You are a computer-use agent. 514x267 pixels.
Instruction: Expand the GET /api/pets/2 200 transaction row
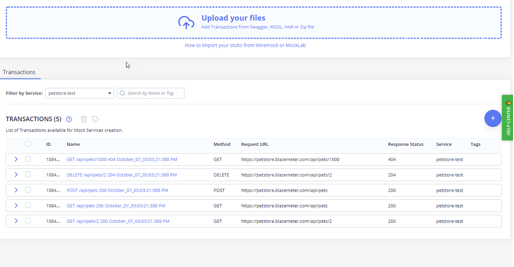point(16,221)
